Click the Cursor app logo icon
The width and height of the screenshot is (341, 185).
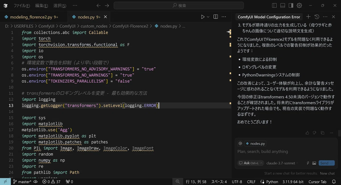6,5
